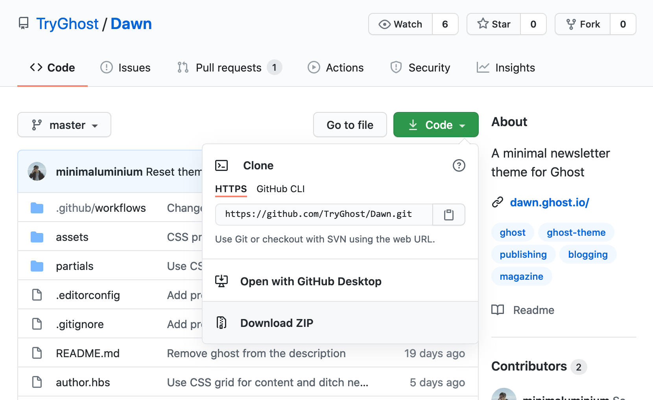The height and width of the screenshot is (400, 653).
Task: Open the README.md file
Action: (x=88, y=353)
